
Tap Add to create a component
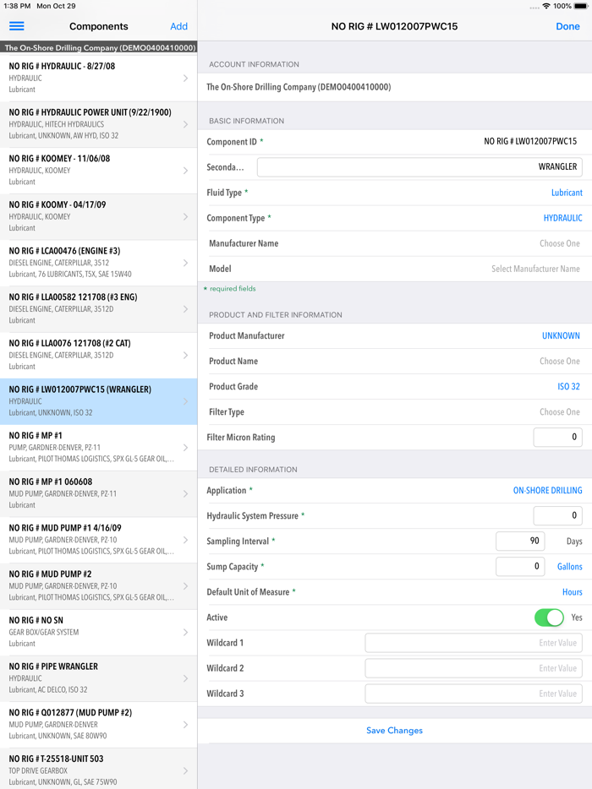(x=178, y=26)
